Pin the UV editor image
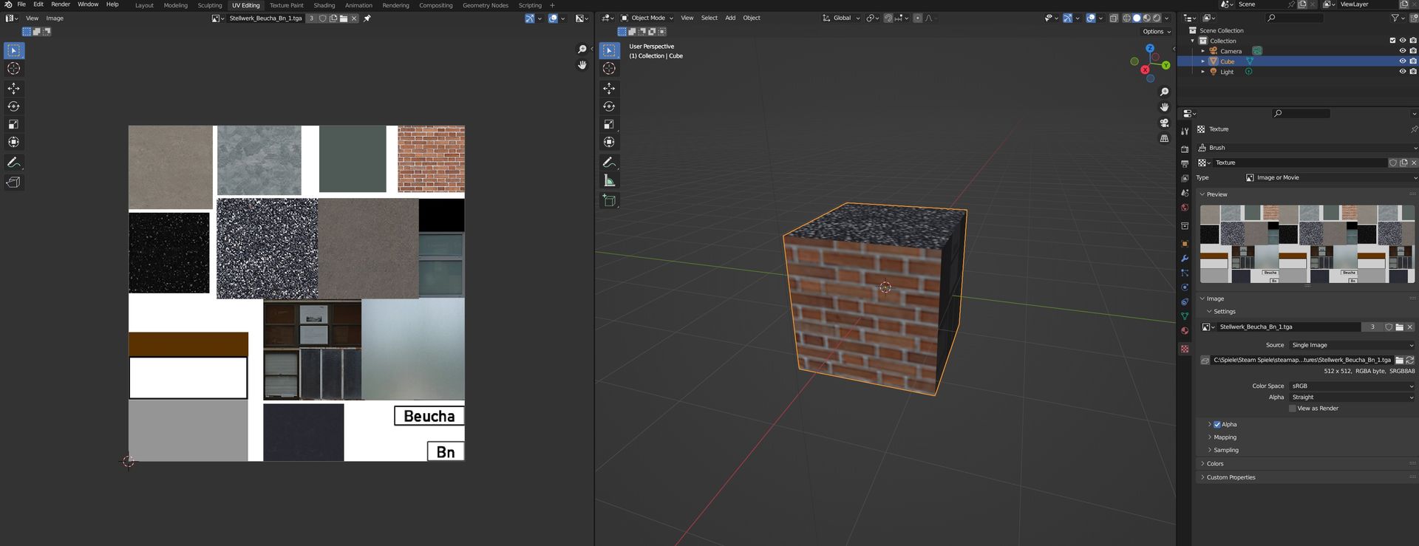The image size is (1419, 546). (367, 18)
